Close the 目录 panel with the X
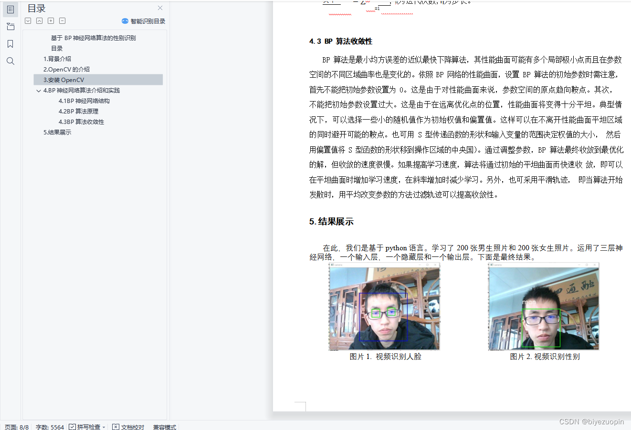Image resolution: width=631 pixels, height=430 pixels. click(x=160, y=8)
